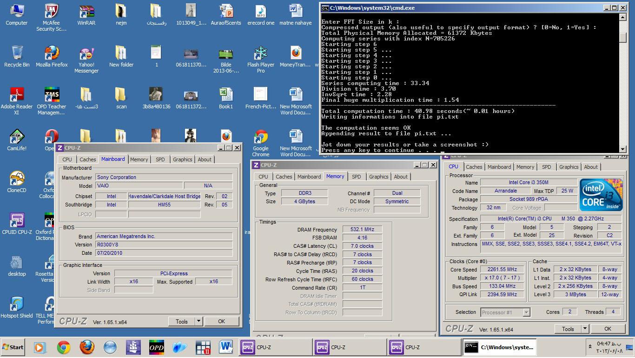Click Tools button in processor CPU-Z window

[568, 329]
